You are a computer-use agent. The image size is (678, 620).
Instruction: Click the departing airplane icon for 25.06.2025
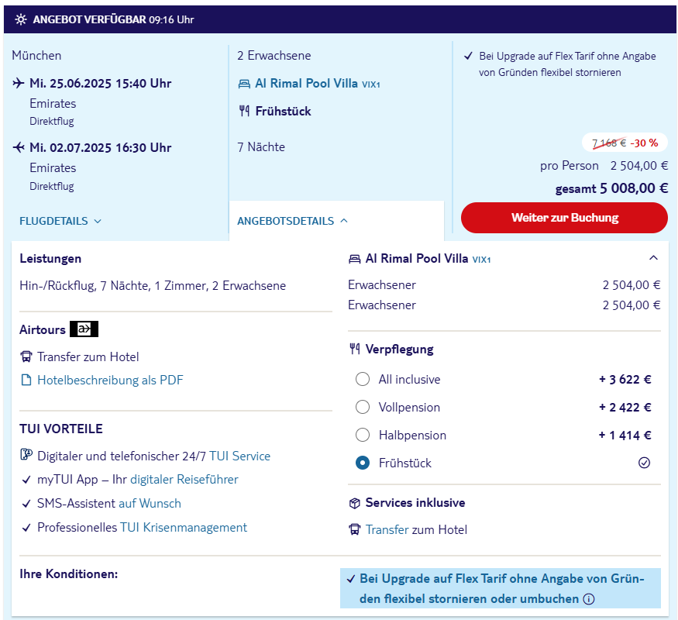18,83
